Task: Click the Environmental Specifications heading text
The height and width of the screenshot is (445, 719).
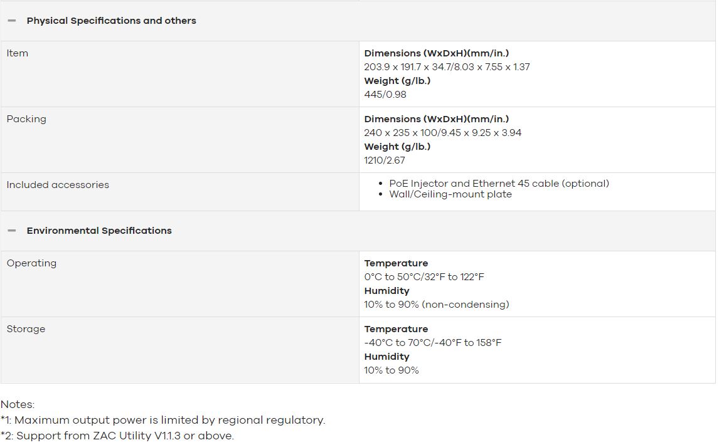Action: (x=99, y=231)
